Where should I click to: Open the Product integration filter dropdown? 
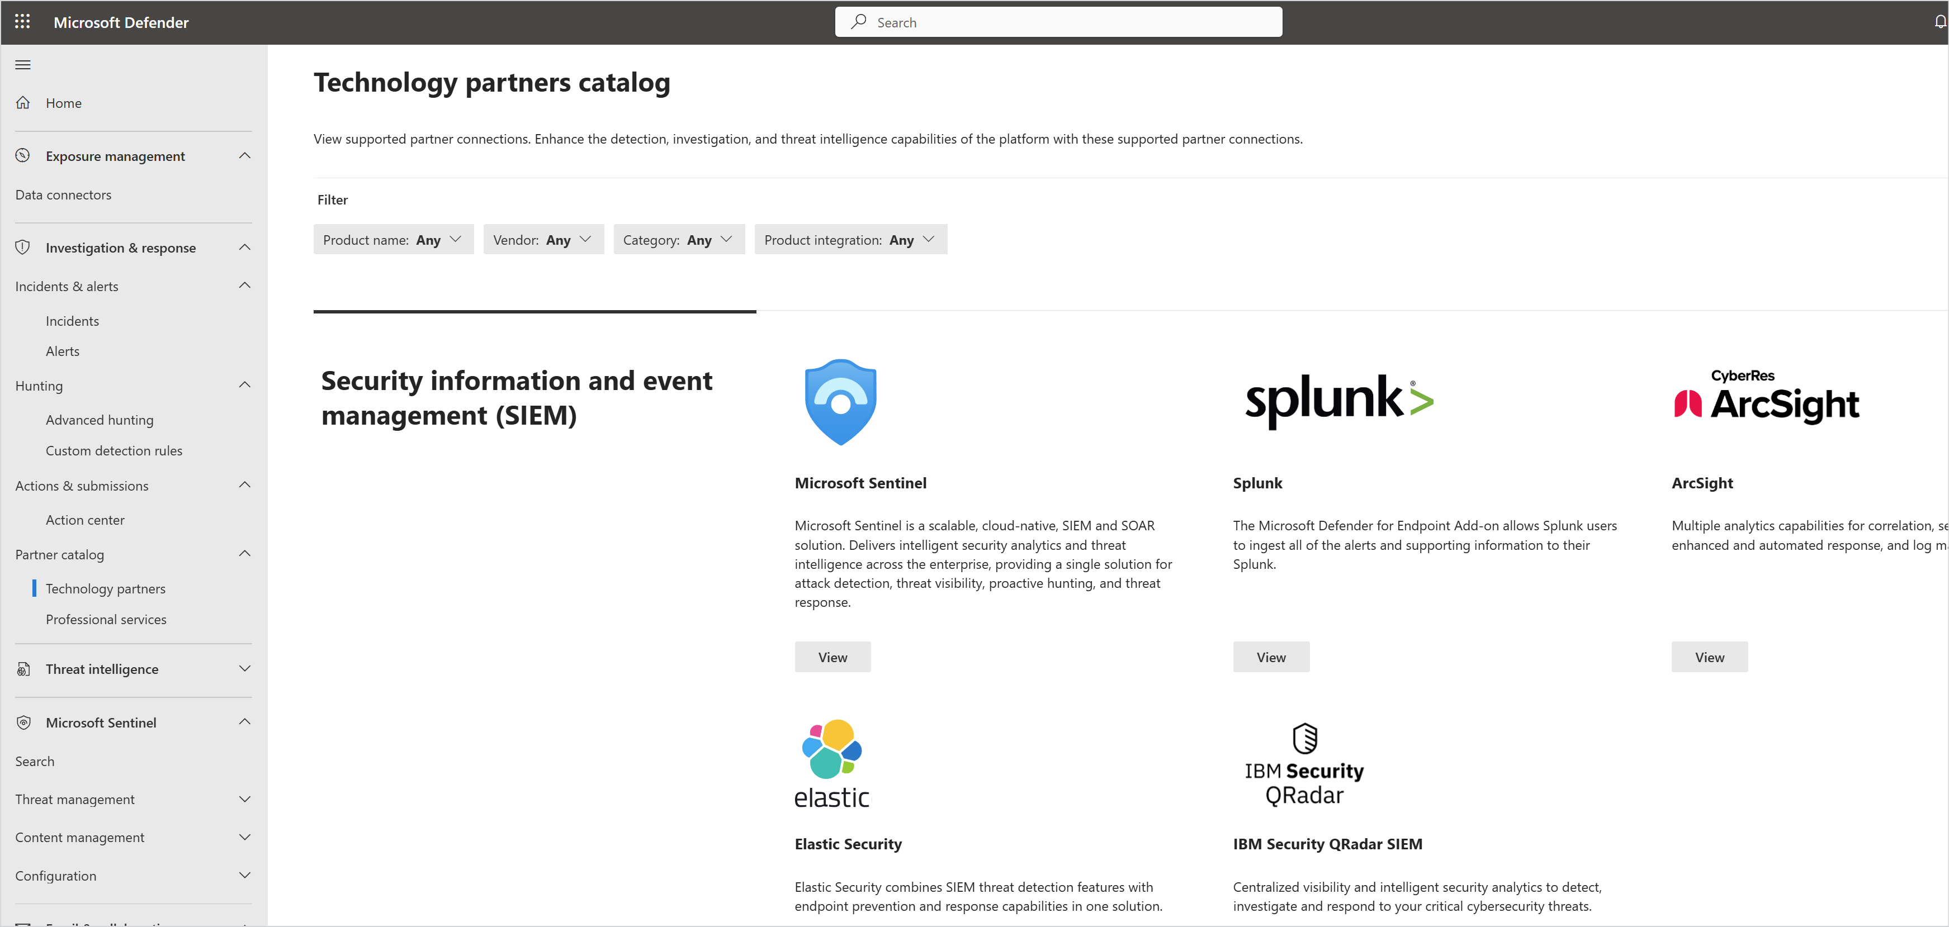850,240
